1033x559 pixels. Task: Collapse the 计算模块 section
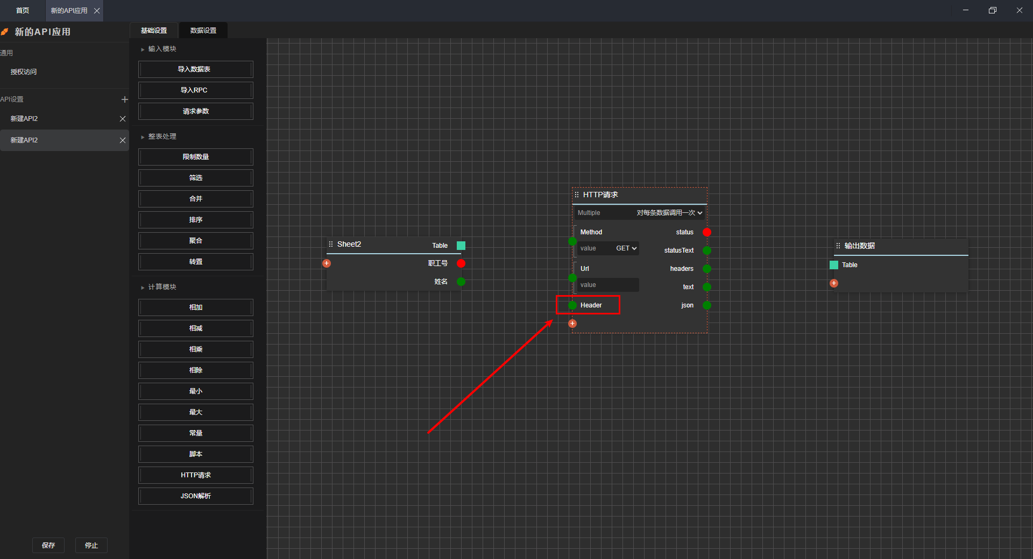click(143, 288)
